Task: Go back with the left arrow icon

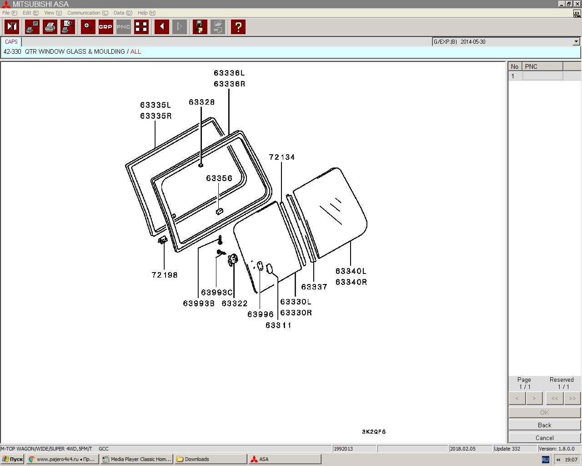Action: point(161,27)
